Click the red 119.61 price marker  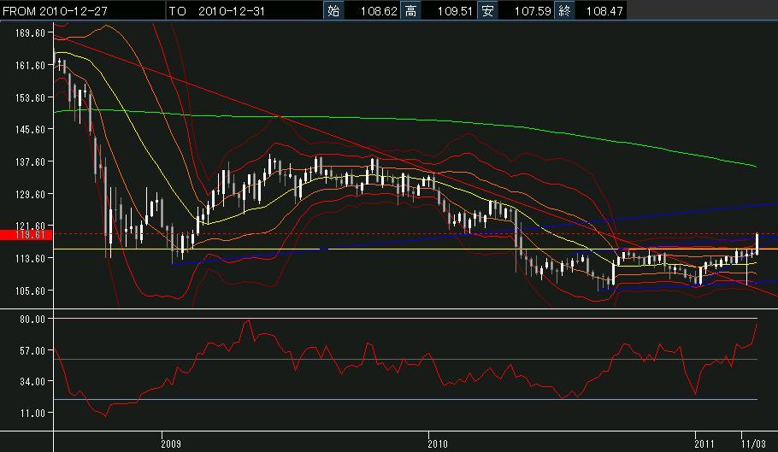[x=30, y=234]
